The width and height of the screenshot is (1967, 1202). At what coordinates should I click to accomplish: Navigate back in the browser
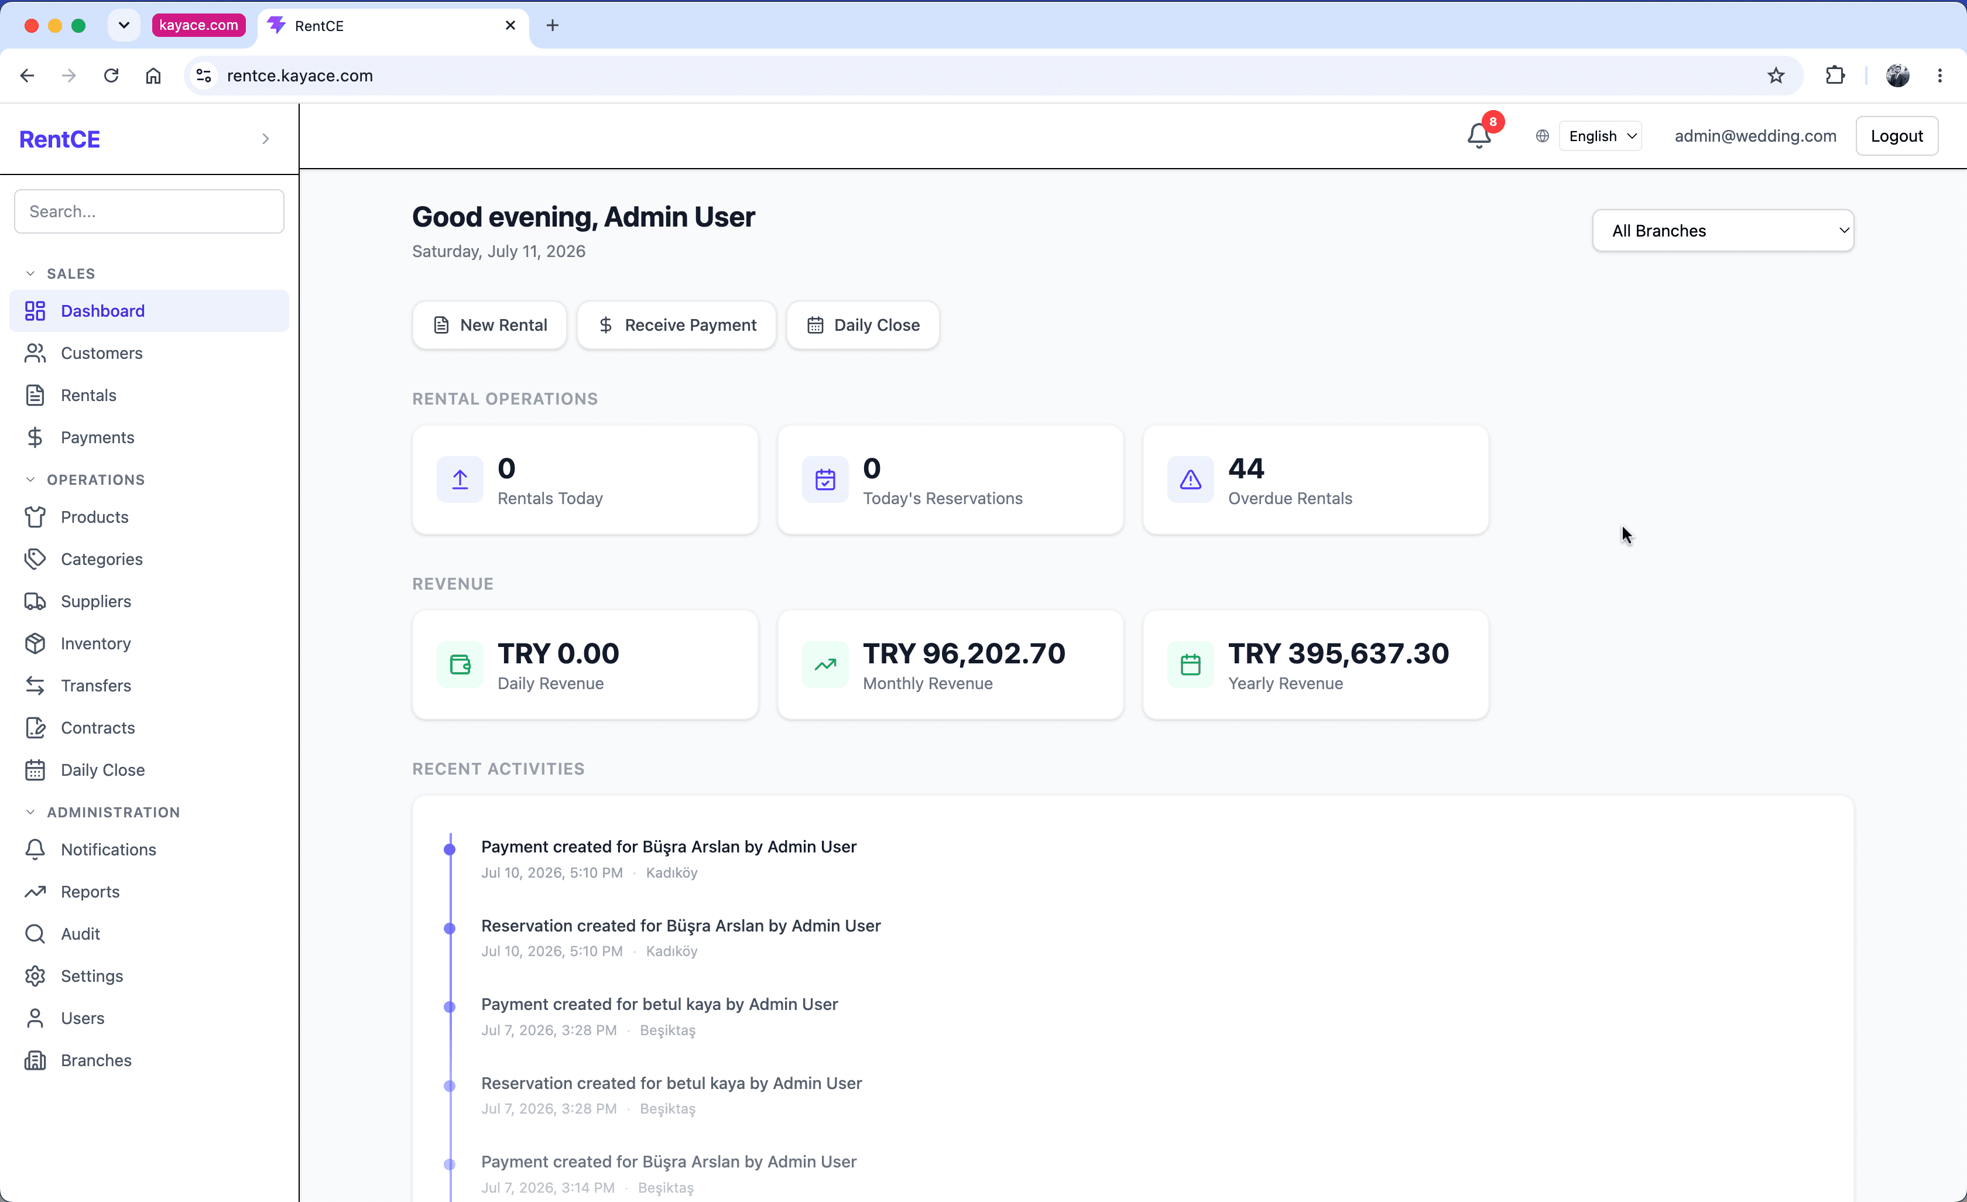[27, 75]
